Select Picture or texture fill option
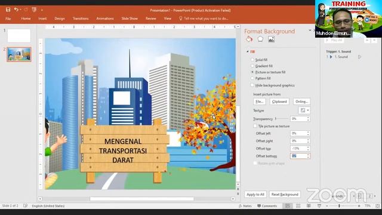This screenshot has height=215, width=382. click(268, 72)
